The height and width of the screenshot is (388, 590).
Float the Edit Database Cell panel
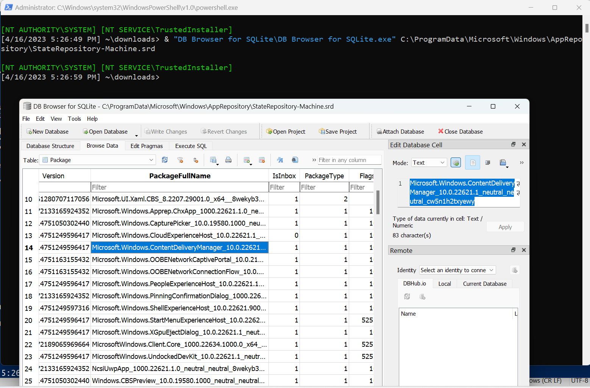click(x=514, y=144)
